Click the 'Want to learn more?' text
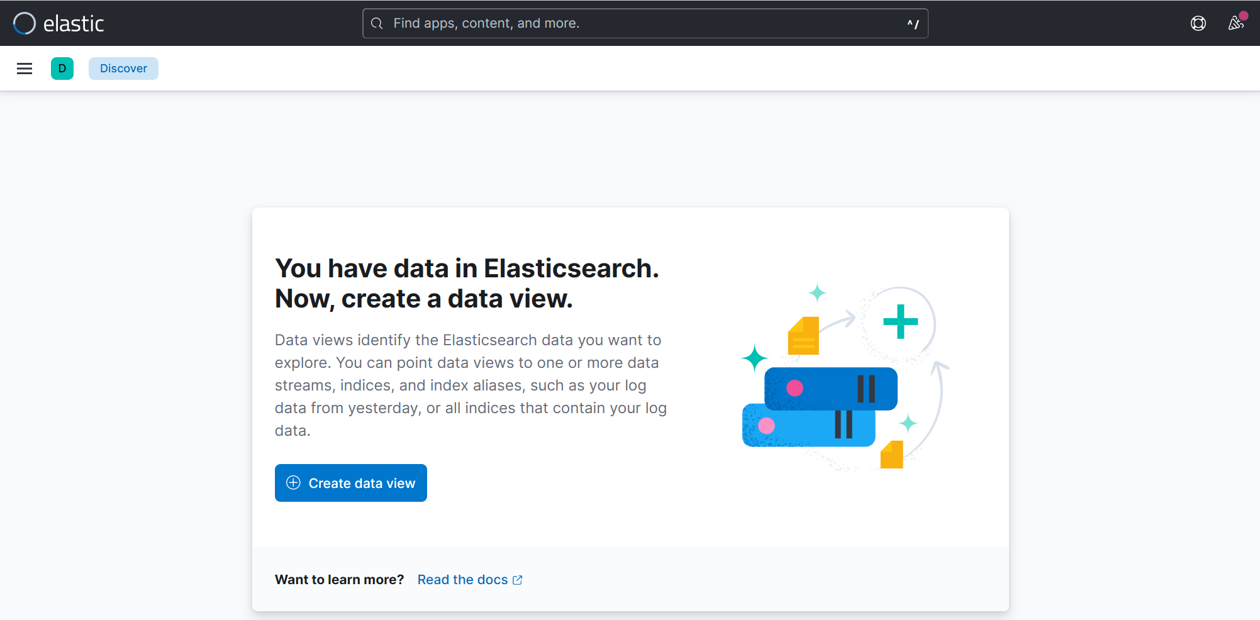Screen dimensions: 1260x620 (x=339, y=580)
